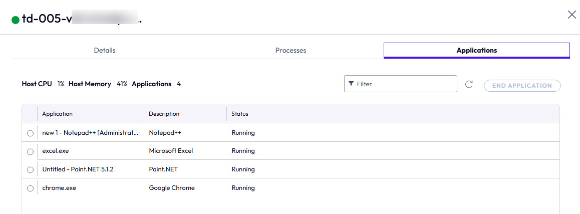Close the host details panel
The width and height of the screenshot is (580, 214).
coord(571,15)
